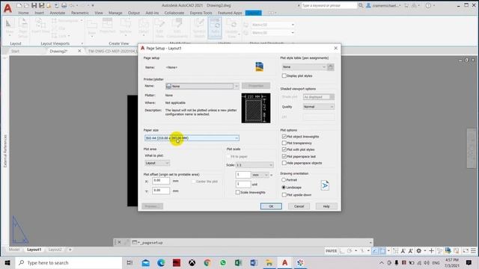The width and height of the screenshot is (479, 269).
Task: Click the Windows taskbar search box
Action: coord(69,262)
